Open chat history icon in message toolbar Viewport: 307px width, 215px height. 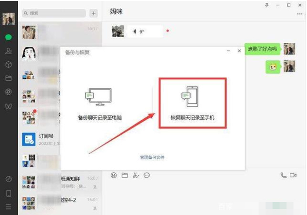tap(147, 175)
